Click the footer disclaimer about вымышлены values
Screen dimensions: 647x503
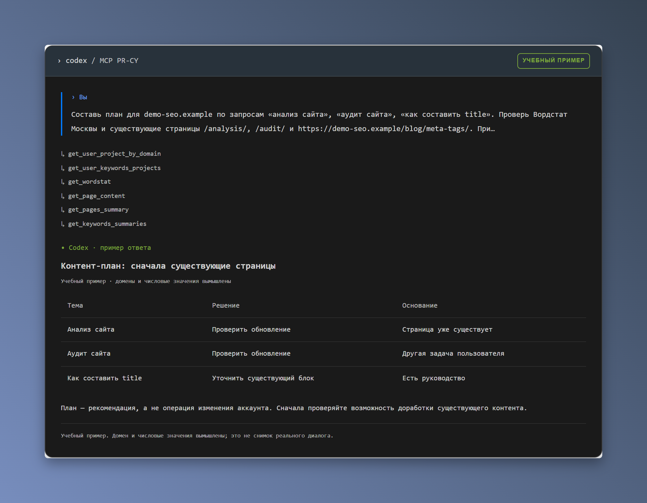[x=197, y=436]
